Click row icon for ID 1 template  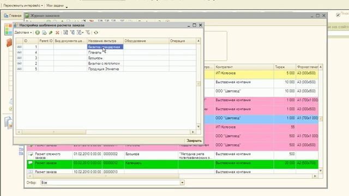(20, 47)
